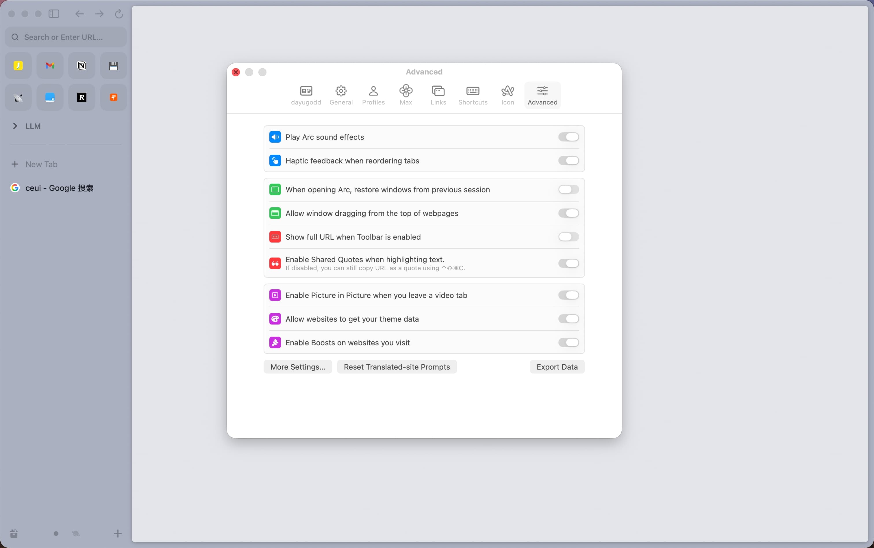The width and height of the screenshot is (874, 548).
Task: Enable Show full URL when Toolbar enabled
Action: (x=568, y=237)
